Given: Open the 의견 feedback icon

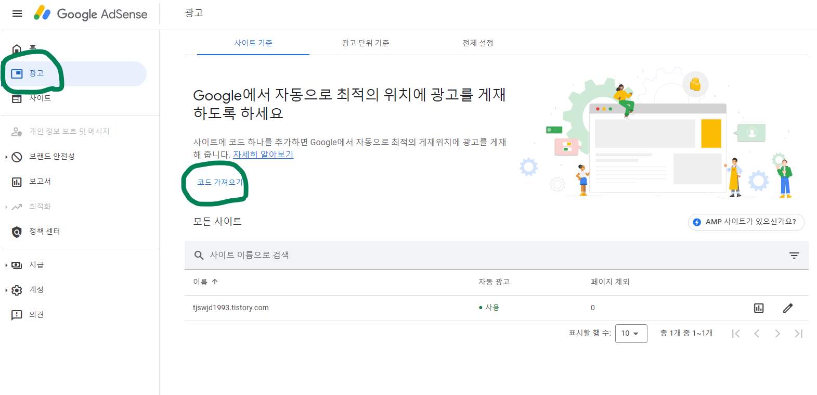Looking at the screenshot, I should pyautogui.click(x=17, y=315).
